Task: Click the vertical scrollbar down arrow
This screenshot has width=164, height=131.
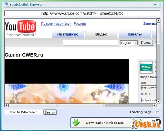Action: [x=158, y=102]
